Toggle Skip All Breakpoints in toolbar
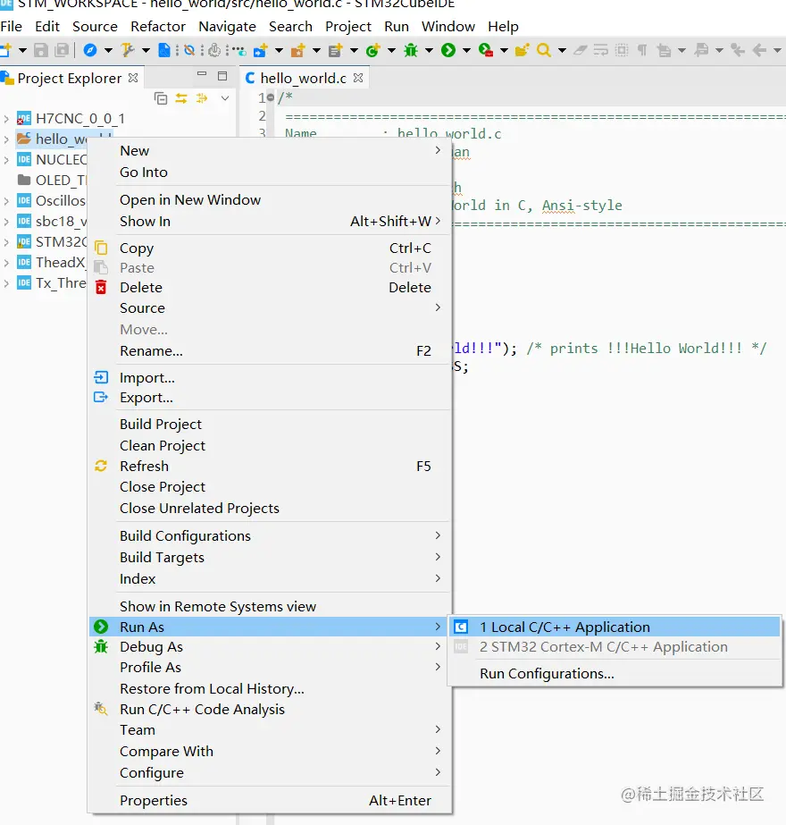This screenshot has width=786, height=825. [189, 51]
